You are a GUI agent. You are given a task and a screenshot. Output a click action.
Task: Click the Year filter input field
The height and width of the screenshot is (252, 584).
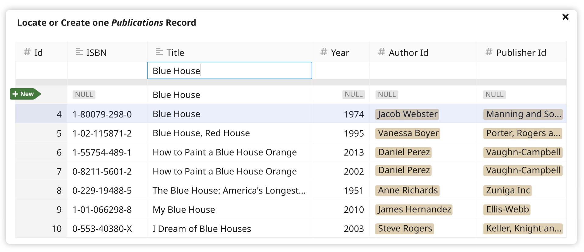click(341, 71)
